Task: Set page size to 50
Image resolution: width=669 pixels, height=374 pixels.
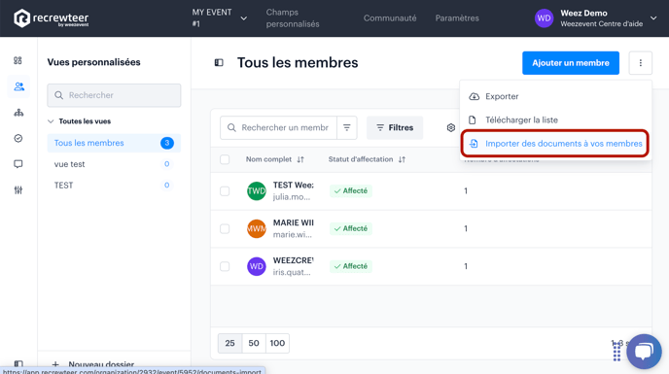Action: [x=254, y=343]
